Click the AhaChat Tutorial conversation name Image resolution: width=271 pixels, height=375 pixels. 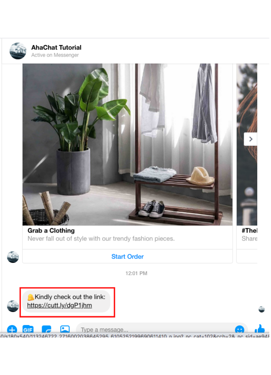(56, 47)
